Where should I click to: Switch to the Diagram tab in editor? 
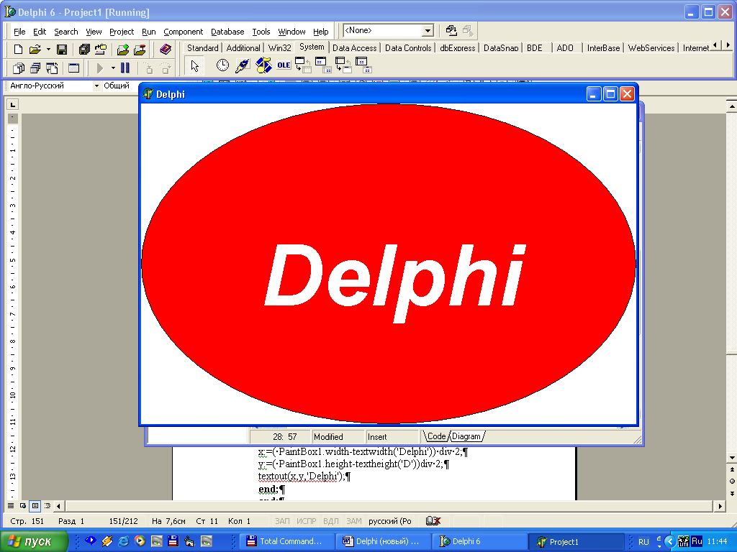(x=466, y=436)
